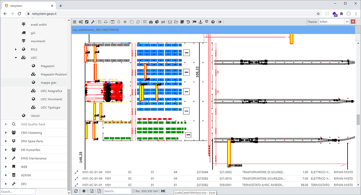Open the pie chart icon in toolbar
Screen dimensions: 361x195
pyautogui.click(x=157, y=22)
